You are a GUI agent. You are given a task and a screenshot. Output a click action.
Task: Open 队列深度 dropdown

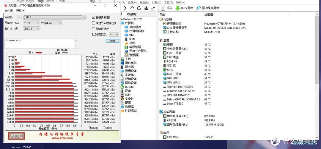pos(114,34)
